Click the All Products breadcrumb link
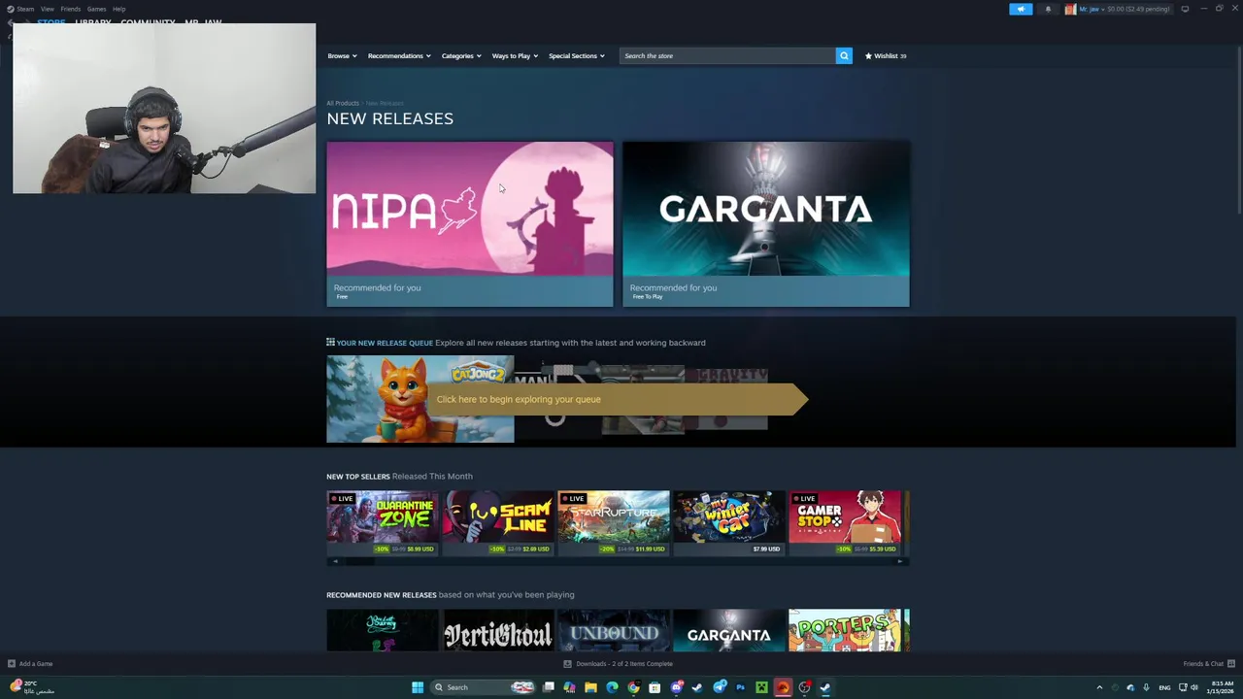The height and width of the screenshot is (699, 1243). pos(343,103)
